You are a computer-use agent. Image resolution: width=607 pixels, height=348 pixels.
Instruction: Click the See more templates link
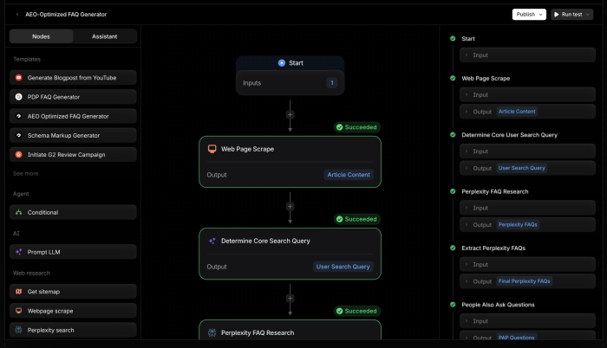[25, 173]
